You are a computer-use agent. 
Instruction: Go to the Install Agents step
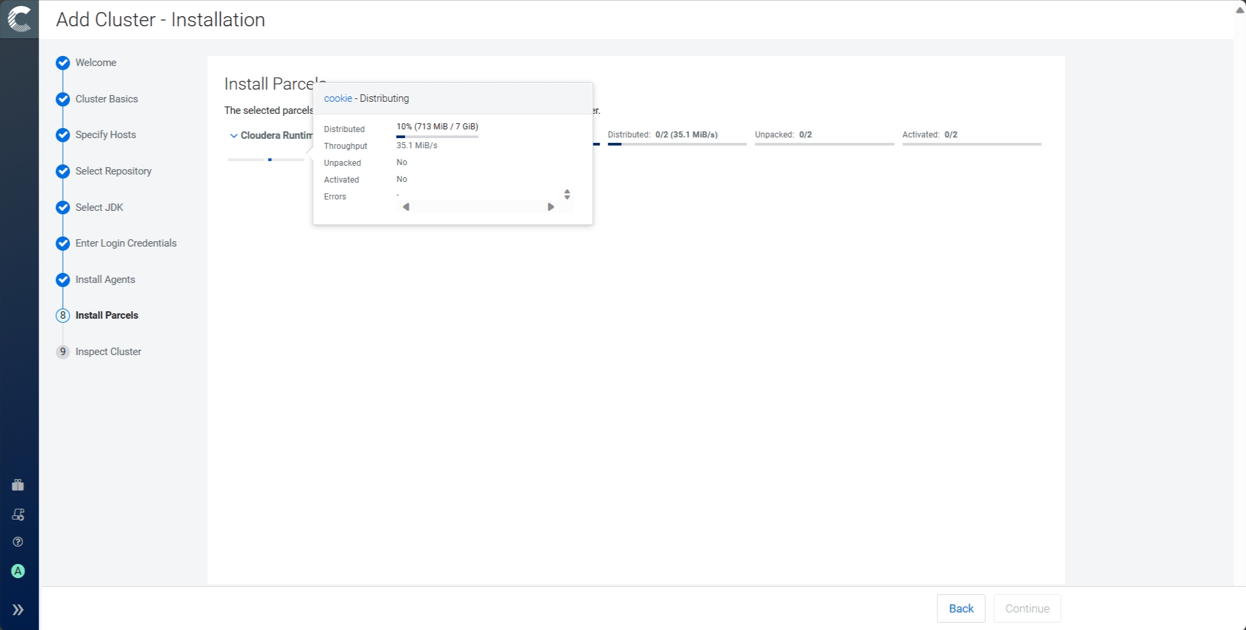point(105,280)
